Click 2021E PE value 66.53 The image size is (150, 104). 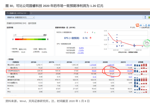[130, 89]
